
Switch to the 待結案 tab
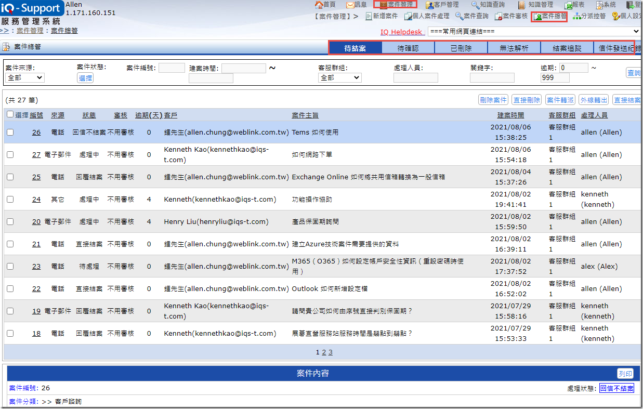click(x=355, y=48)
